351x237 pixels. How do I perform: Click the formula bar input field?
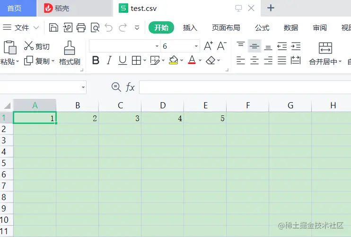(245, 88)
